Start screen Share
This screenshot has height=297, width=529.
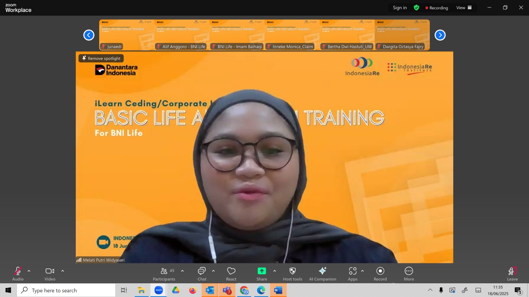pyautogui.click(x=262, y=274)
